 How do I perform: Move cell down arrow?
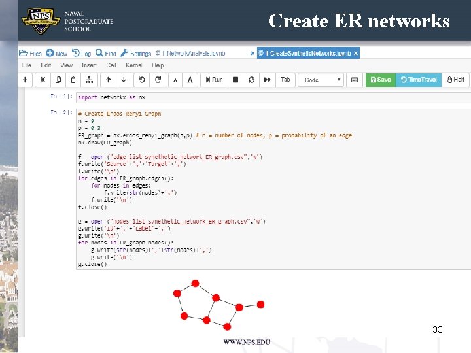(124, 80)
